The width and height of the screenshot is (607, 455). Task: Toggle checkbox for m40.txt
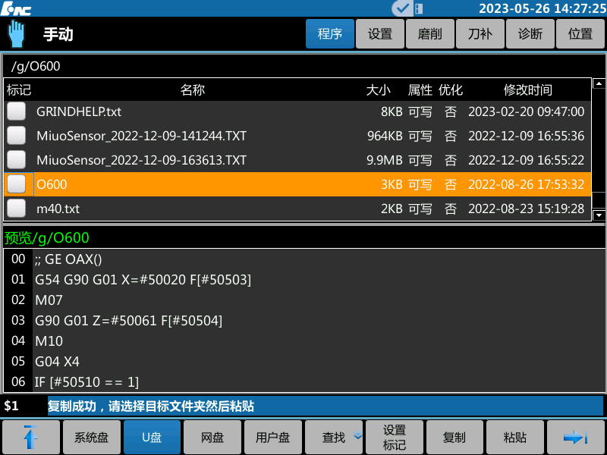17,209
